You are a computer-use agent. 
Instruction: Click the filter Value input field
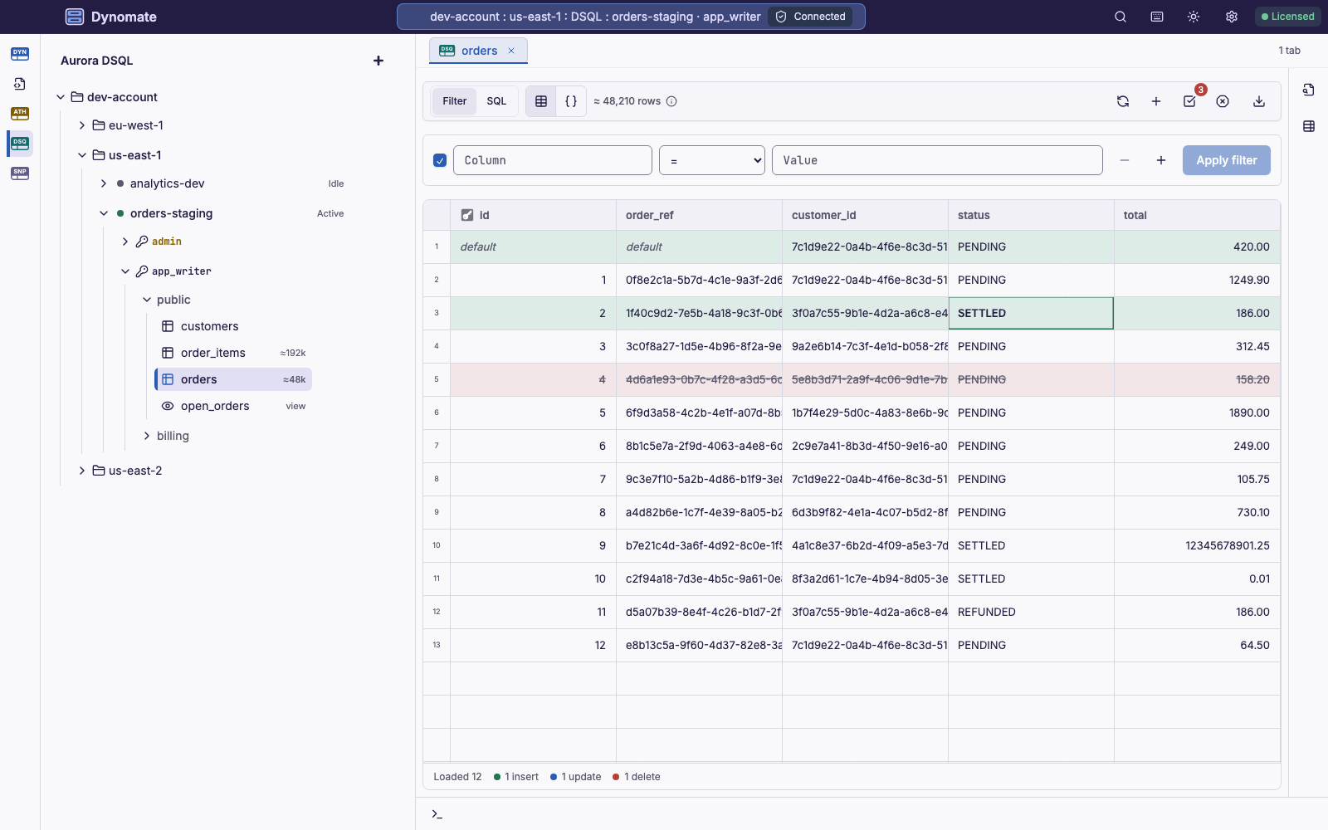click(x=937, y=160)
